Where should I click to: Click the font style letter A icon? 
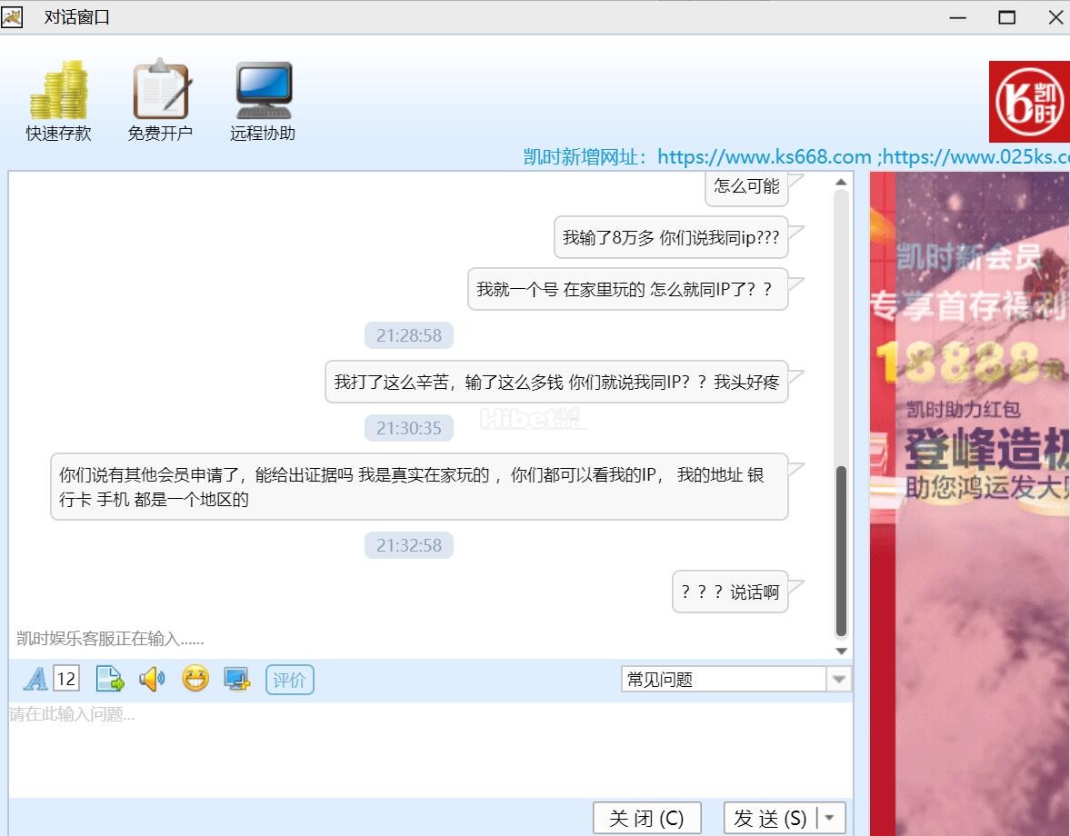(x=35, y=679)
